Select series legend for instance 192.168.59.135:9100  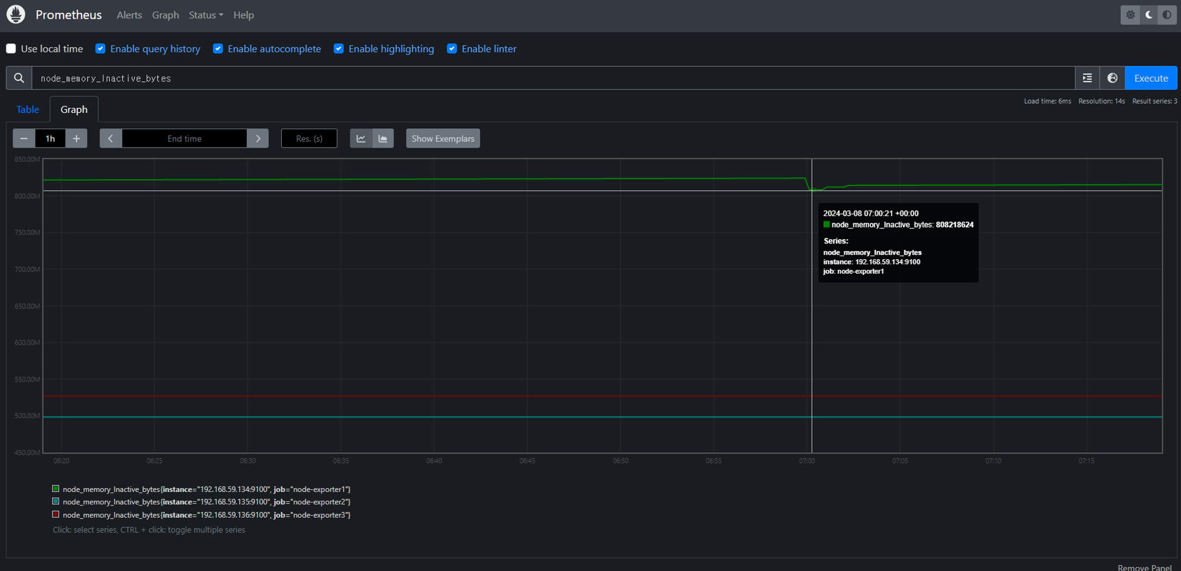201,502
